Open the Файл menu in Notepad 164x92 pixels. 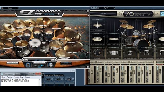coord(4,77)
